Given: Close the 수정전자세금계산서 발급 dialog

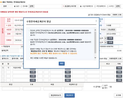Looking at the screenshot, I should 96,21.
